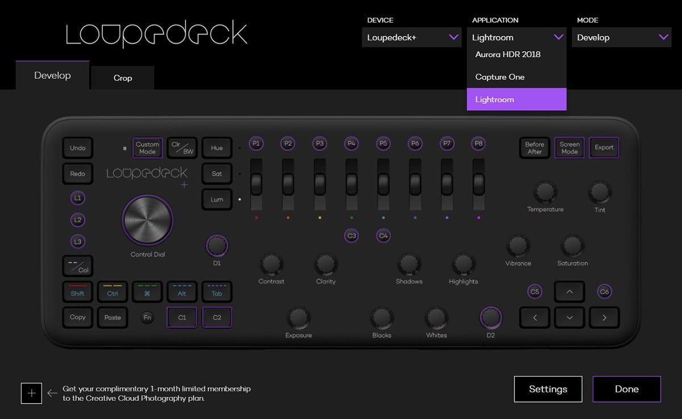Click the up arrow key
Image resolution: width=682 pixels, height=419 pixels.
[569, 292]
